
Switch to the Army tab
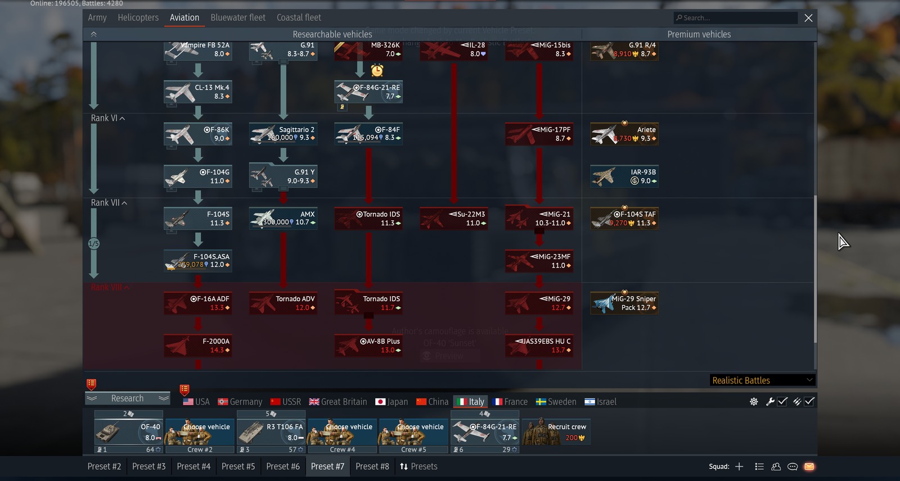click(97, 17)
